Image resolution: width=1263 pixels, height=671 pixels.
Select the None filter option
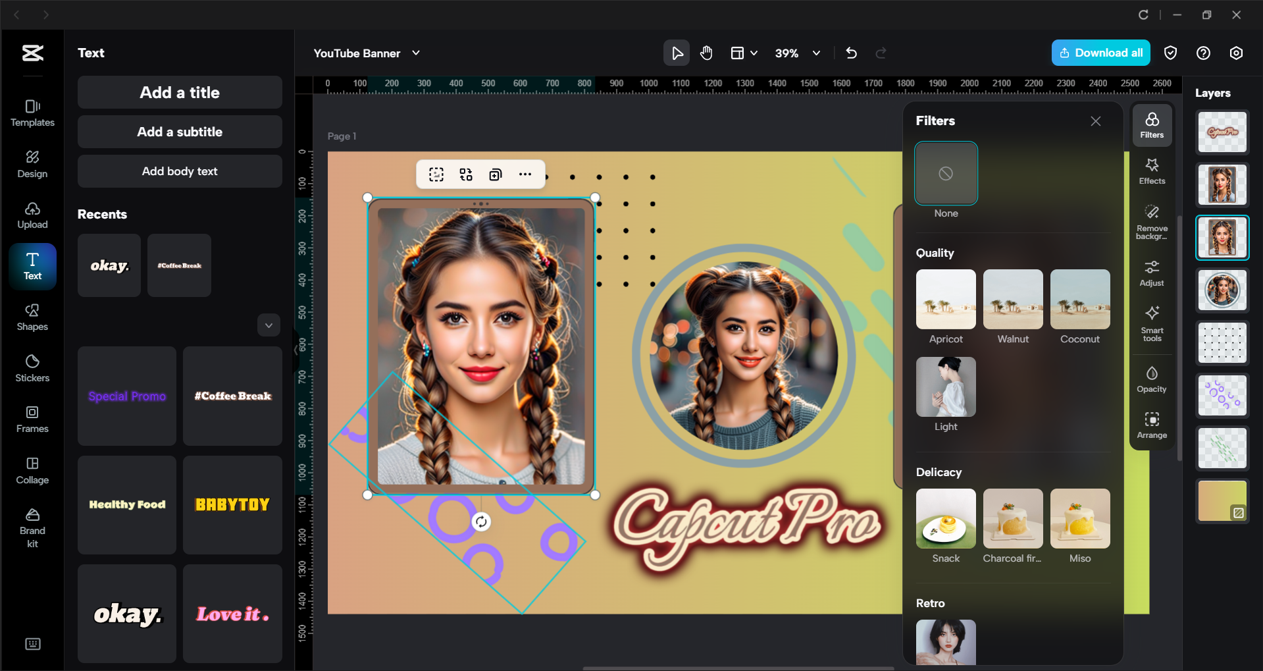(946, 173)
